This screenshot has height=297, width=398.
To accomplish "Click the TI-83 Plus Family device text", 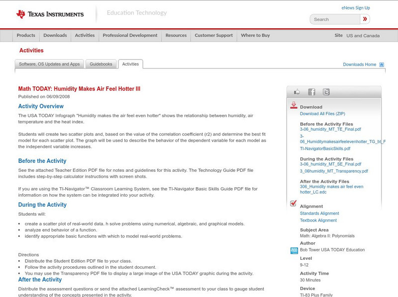I will click(316, 295).
